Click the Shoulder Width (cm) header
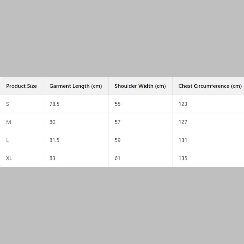 (140, 86)
